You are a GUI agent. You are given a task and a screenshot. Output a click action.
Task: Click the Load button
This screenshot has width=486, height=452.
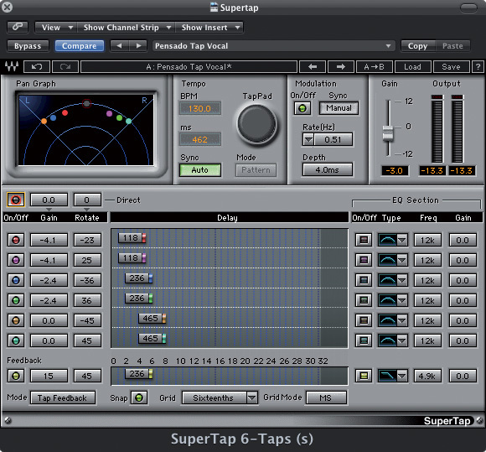click(412, 67)
